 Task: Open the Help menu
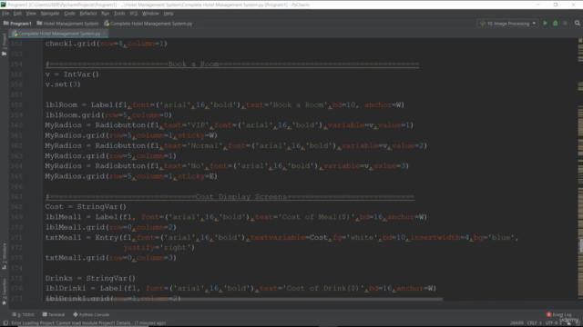pyautogui.click(x=169, y=14)
